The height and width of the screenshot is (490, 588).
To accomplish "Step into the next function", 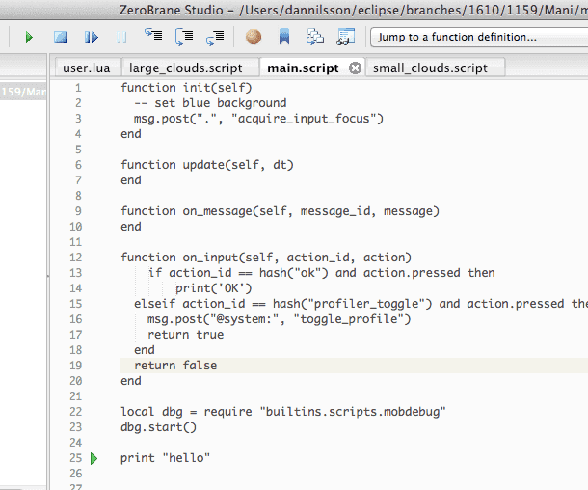I will click(x=153, y=38).
